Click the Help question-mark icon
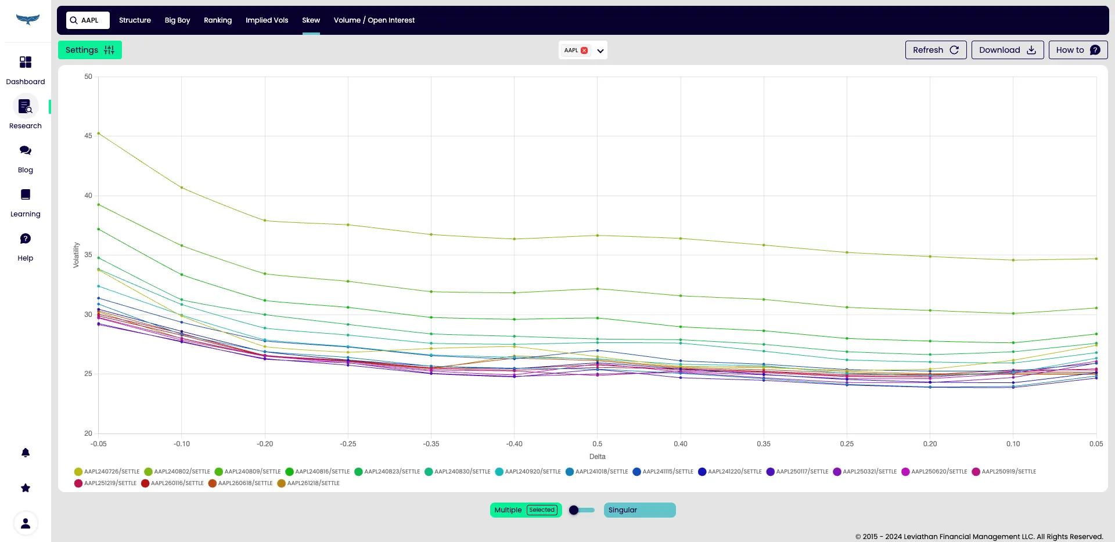Screen dimensions: 1115x542 point(26,239)
